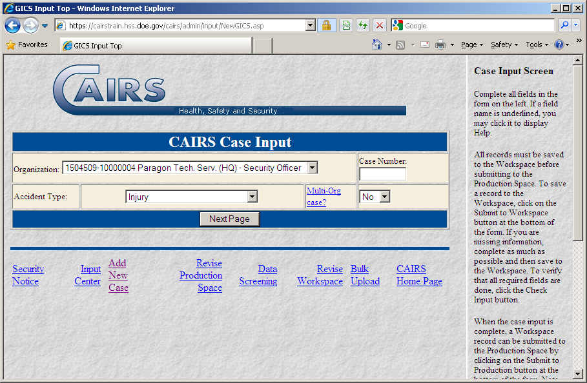Open a new blank tab
Screen dimensions: 587x383
click(263, 46)
